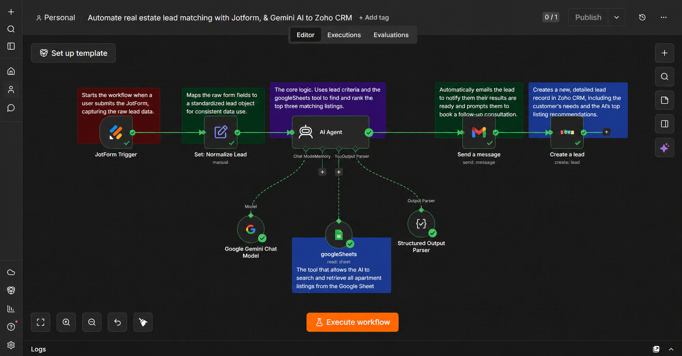
Task: Select the JotForm Trigger node
Action: tap(116, 132)
